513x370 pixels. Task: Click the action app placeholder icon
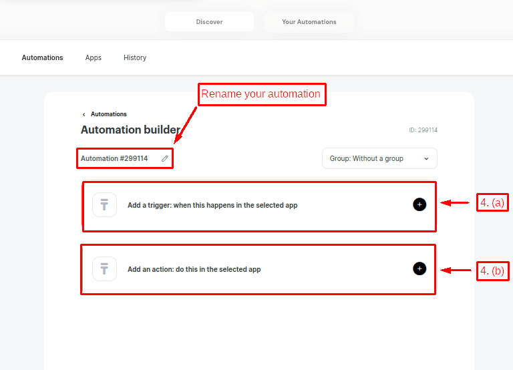pos(104,269)
